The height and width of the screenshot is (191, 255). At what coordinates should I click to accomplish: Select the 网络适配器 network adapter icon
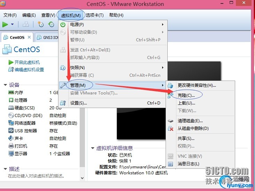(x=11, y=123)
